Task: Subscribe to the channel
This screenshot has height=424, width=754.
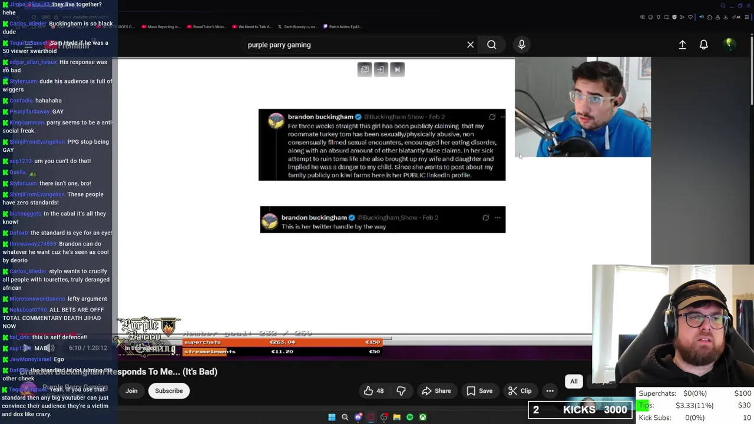Action: pyautogui.click(x=168, y=391)
